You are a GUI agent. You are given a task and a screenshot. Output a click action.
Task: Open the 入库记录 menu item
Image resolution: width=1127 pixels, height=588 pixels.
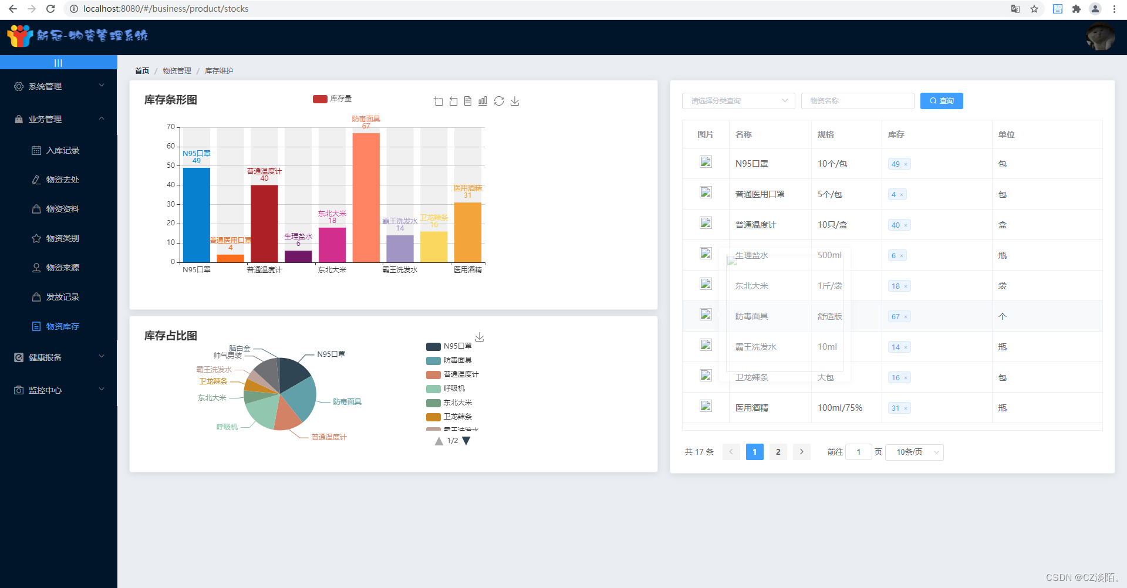[x=59, y=150]
